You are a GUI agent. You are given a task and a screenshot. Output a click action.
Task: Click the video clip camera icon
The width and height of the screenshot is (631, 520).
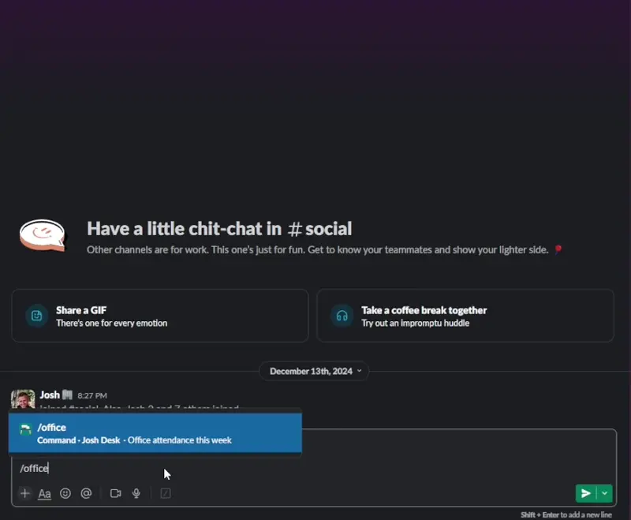coord(115,493)
